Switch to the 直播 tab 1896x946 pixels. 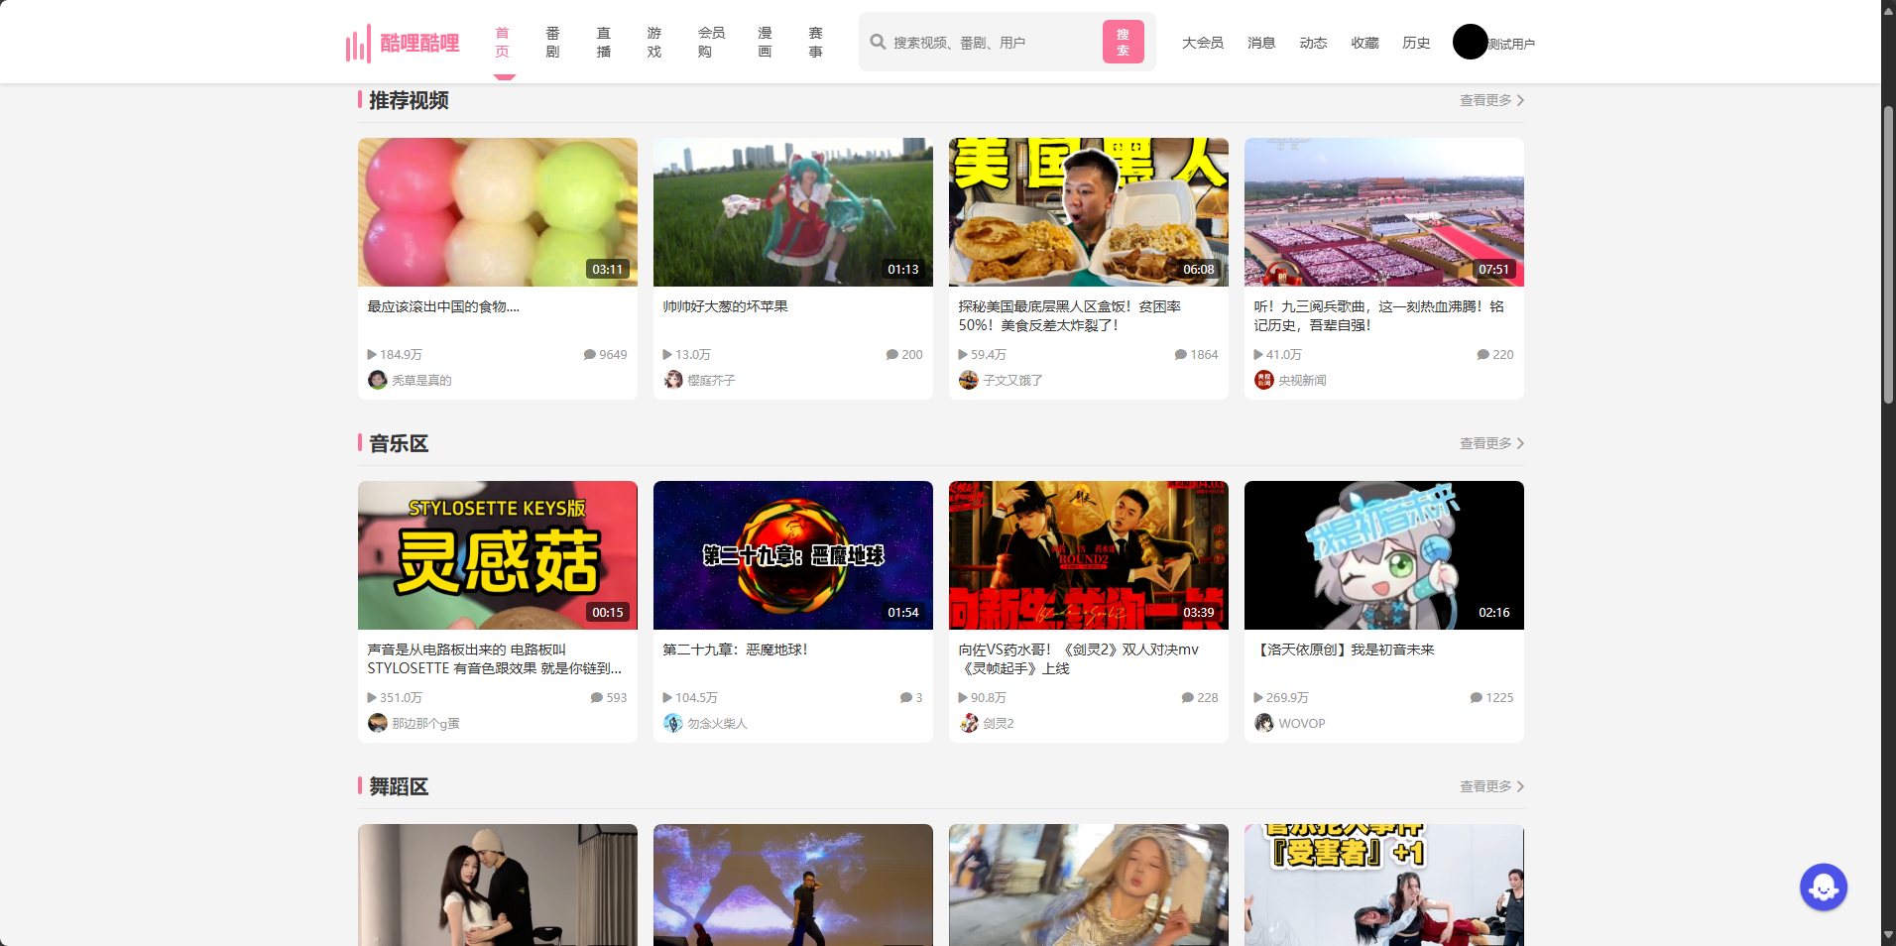pyautogui.click(x=603, y=42)
